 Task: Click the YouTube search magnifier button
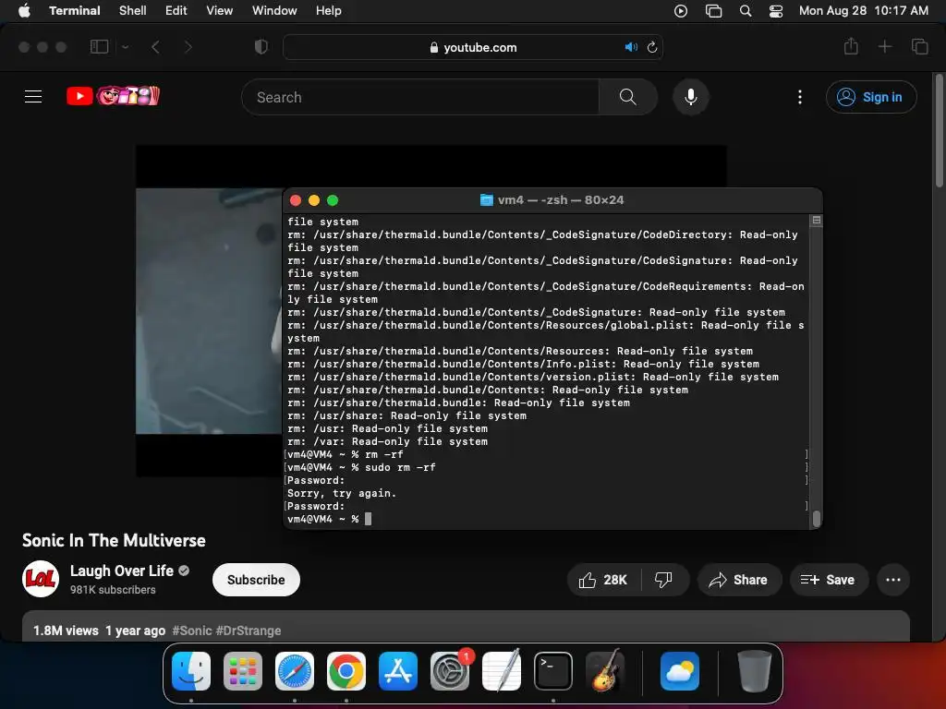tap(627, 97)
